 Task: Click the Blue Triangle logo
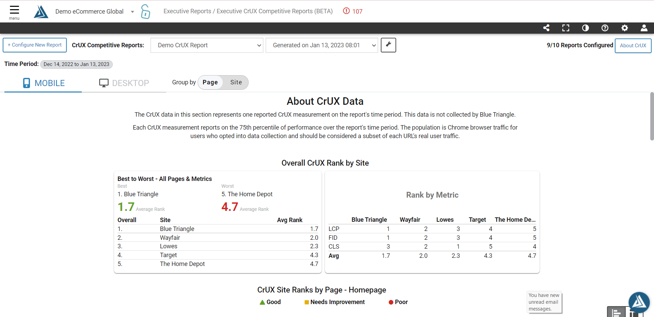click(41, 12)
